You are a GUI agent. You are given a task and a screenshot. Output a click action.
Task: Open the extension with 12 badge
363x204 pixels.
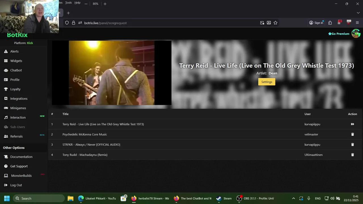(x=339, y=22)
